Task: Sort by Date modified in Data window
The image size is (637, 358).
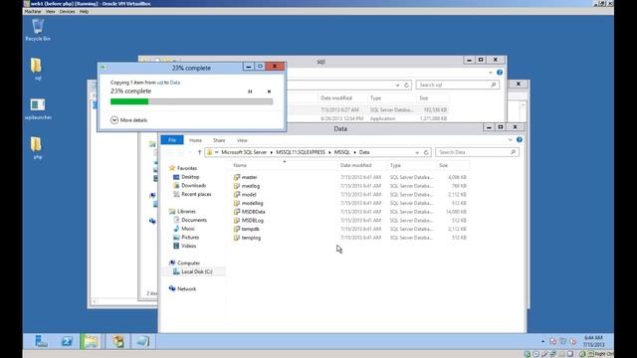Action: (356, 165)
